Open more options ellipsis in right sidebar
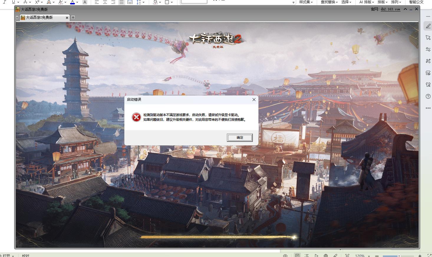 [428, 108]
